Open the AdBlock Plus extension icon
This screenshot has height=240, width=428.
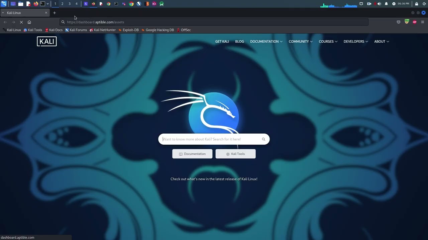point(415,22)
